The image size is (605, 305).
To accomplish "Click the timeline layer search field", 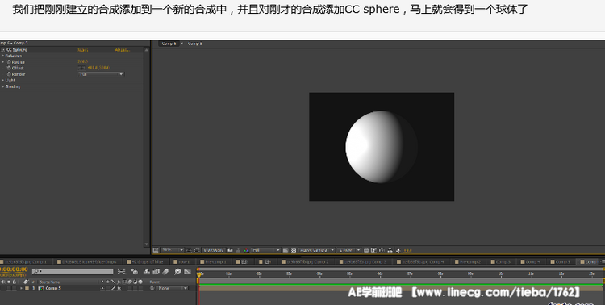I will click(73, 271).
